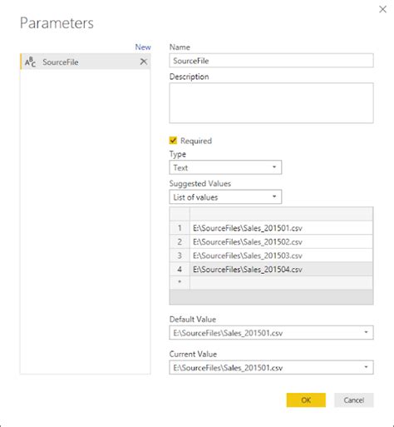Close the Parameters dialog with top X
The width and height of the screenshot is (394, 427).
point(382,9)
